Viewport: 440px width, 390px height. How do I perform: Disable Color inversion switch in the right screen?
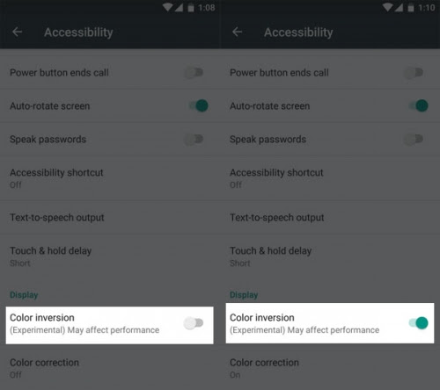(x=419, y=323)
